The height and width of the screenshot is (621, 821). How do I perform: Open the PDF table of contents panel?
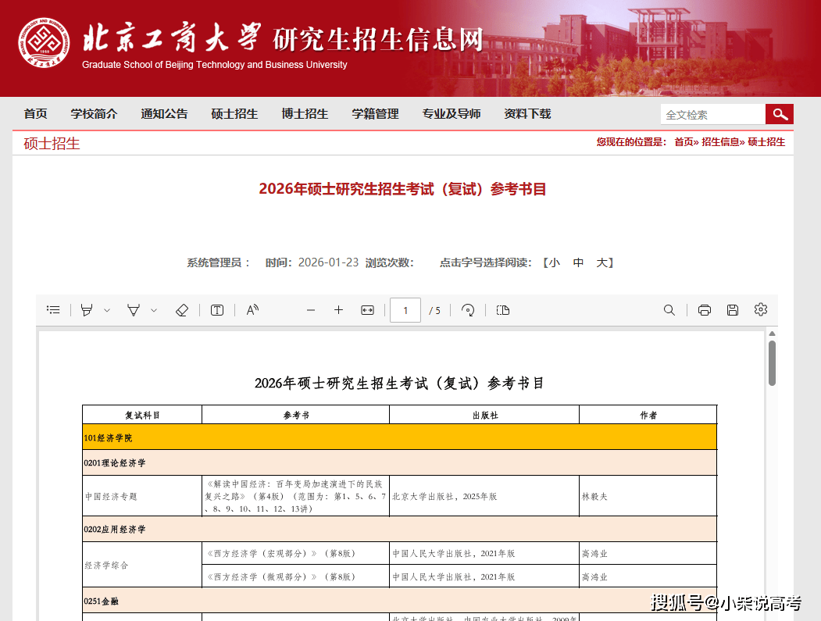pos(53,310)
